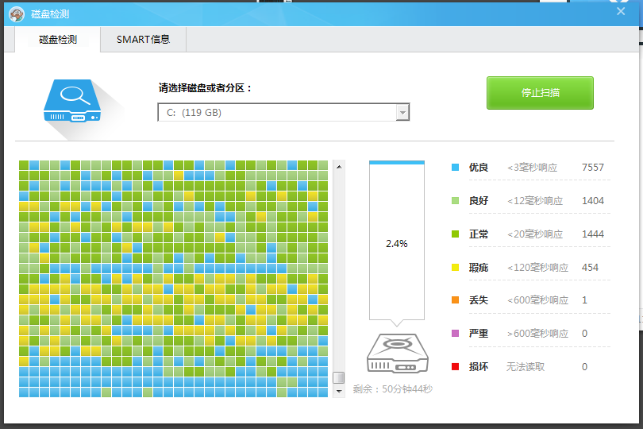
Task: Click the app logo in title bar
Action: click(x=16, y=14)
